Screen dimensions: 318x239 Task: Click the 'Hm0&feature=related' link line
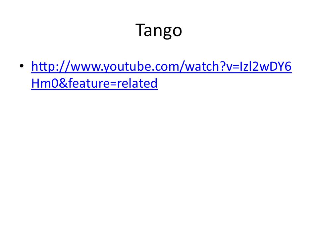pos(94,83)
